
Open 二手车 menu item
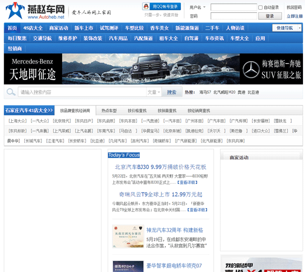[x=212, y=28]
